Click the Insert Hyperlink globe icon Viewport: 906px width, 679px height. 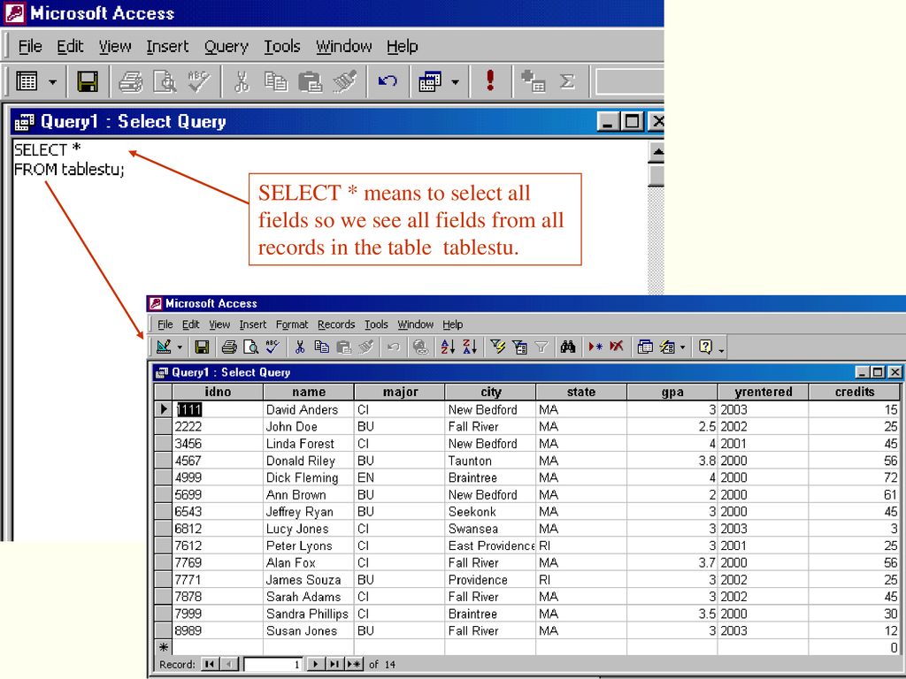tap(420, 347)
